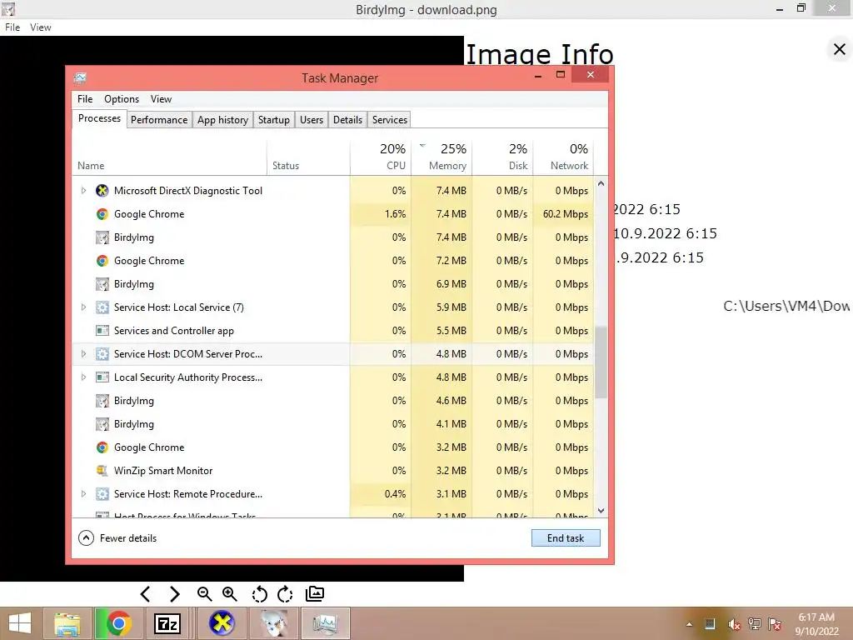Select the Services and Controller app icon
The height and width of the screenshot is (640, 853).
(x=102, y=330)
